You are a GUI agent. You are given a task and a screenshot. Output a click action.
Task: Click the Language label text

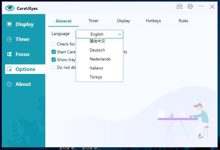point(61,34)
